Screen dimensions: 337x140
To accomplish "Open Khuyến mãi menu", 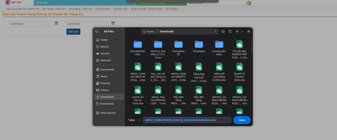I will tap(121, 9).
